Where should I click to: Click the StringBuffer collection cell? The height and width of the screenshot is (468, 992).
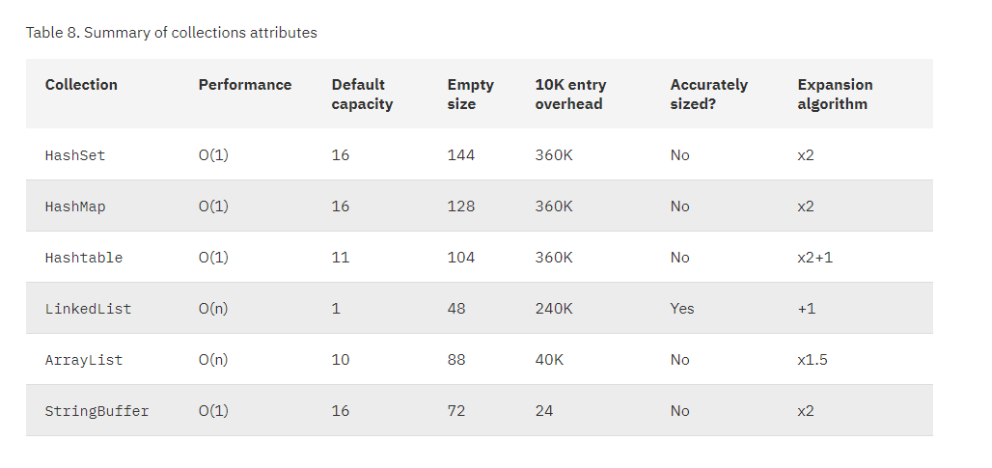(96, 411)
